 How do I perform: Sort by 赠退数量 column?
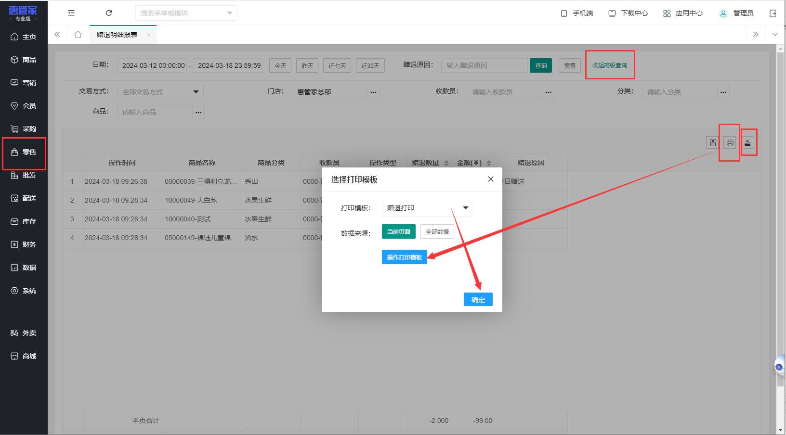tap(446, 163)
